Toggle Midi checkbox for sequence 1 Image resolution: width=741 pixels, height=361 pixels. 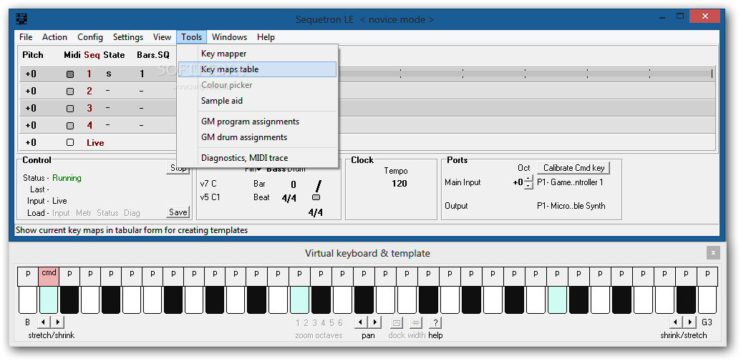coord(70,74)
